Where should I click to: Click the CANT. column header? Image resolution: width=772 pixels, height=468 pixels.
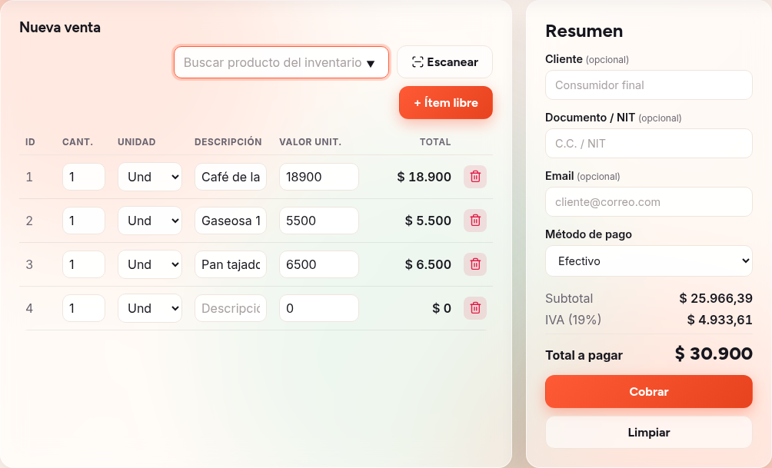point(78,141)
